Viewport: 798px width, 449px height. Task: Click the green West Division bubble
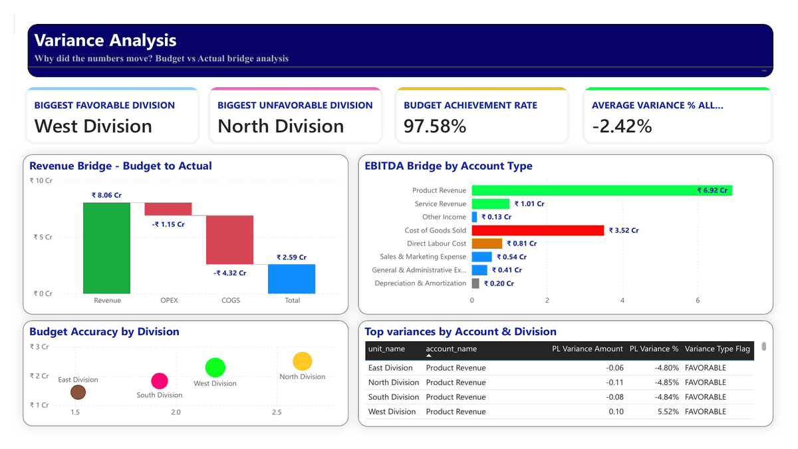point(215,367)
